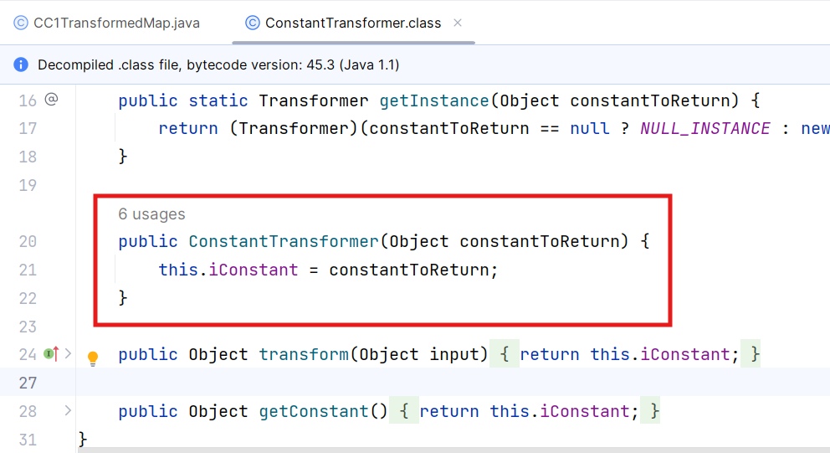Viewport: 830px width, 453px height.
Task: Select the ConstantTransformer.class tab
Action: 353,23
